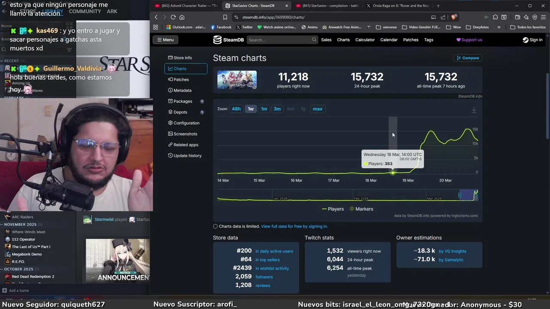The width and height of the screenshot is (550, 309).
Task: Open the browser apps grid icon
Action: click(156, 27)
